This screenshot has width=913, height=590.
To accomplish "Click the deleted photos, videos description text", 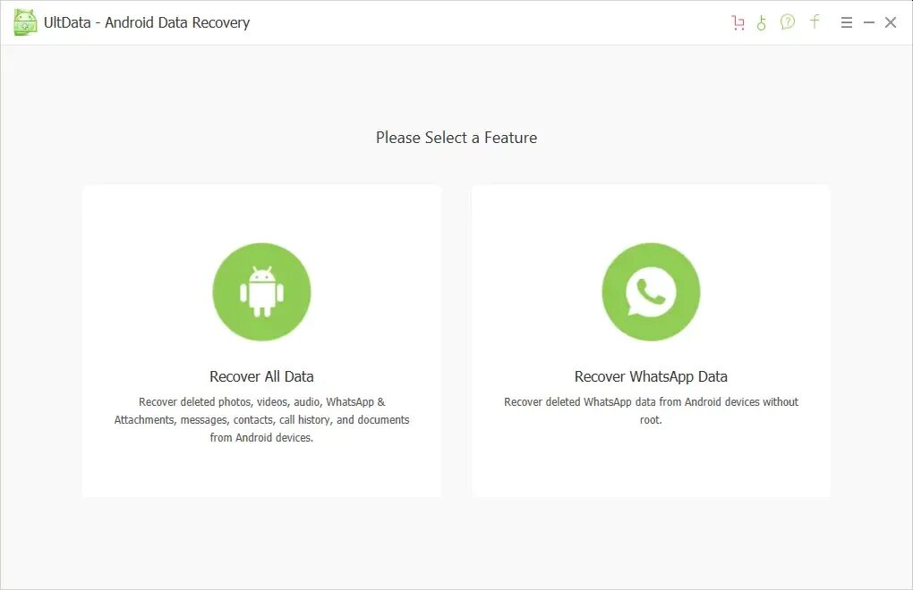I will point(261,419).
